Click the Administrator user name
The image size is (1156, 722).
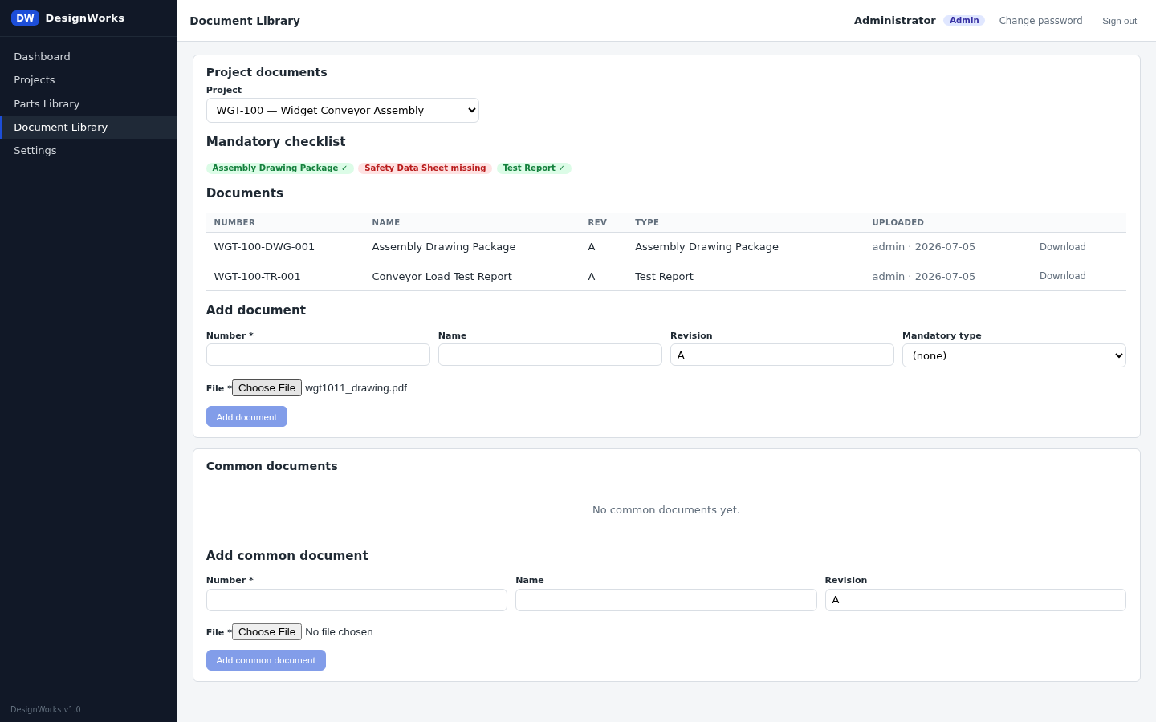click(x=894, y=21)
